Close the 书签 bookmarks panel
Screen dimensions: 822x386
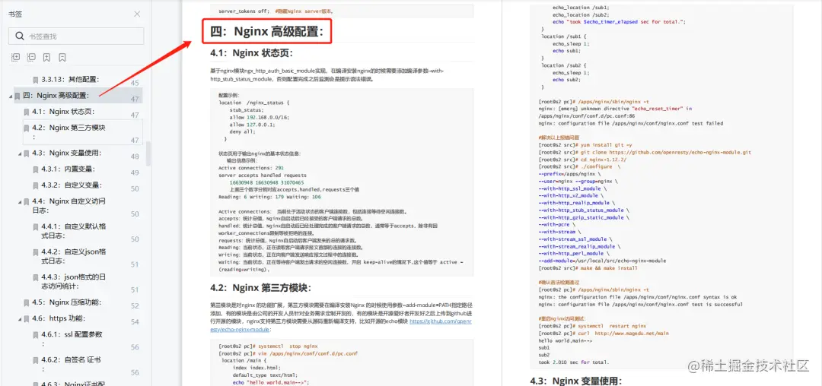point(137,14)
